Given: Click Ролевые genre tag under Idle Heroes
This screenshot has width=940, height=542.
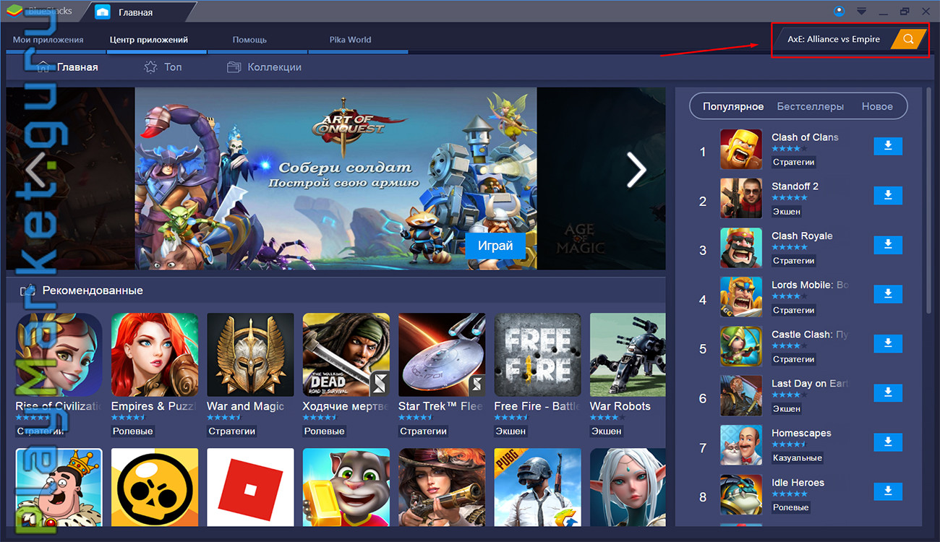Looking at the screenshot, I should [790, 507].
